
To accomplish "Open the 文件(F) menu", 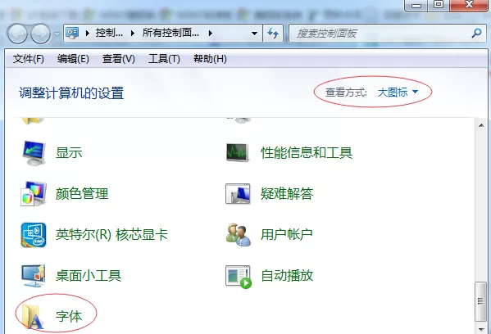I will (28, 59).
